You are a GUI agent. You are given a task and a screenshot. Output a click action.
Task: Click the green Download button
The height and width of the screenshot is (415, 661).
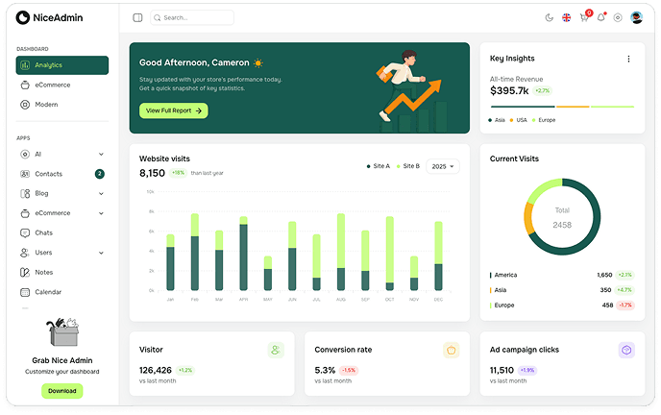coord(61,391)
